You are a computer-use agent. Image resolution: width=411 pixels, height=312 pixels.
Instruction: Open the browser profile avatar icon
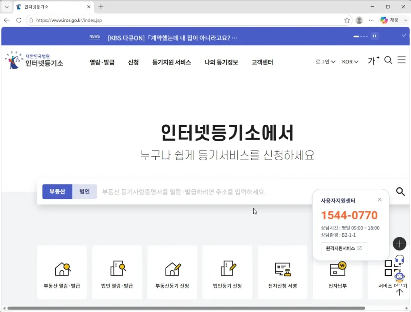pos(359,20)
